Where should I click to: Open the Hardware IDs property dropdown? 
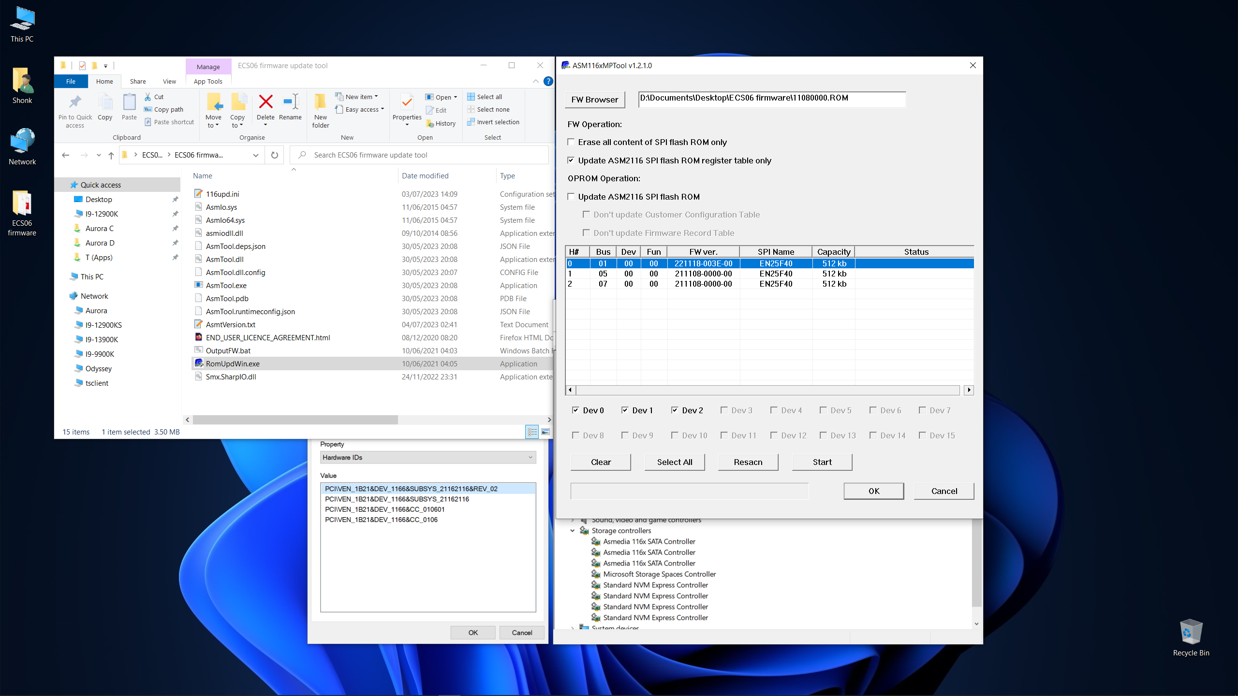click(x=530, y=457)
